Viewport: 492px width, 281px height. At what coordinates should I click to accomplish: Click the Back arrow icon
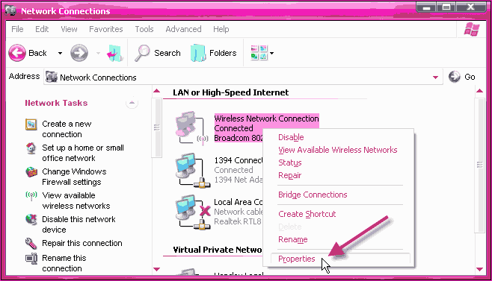pos(17,53)
